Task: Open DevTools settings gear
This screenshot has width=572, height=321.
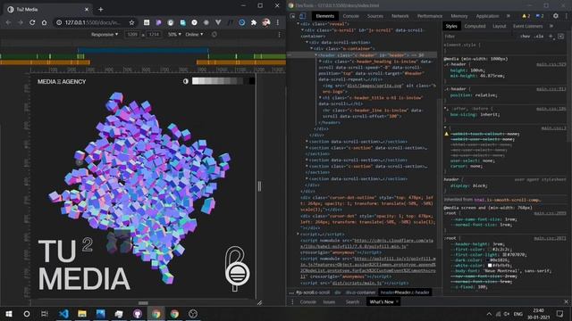Action: tap(556, 16)
